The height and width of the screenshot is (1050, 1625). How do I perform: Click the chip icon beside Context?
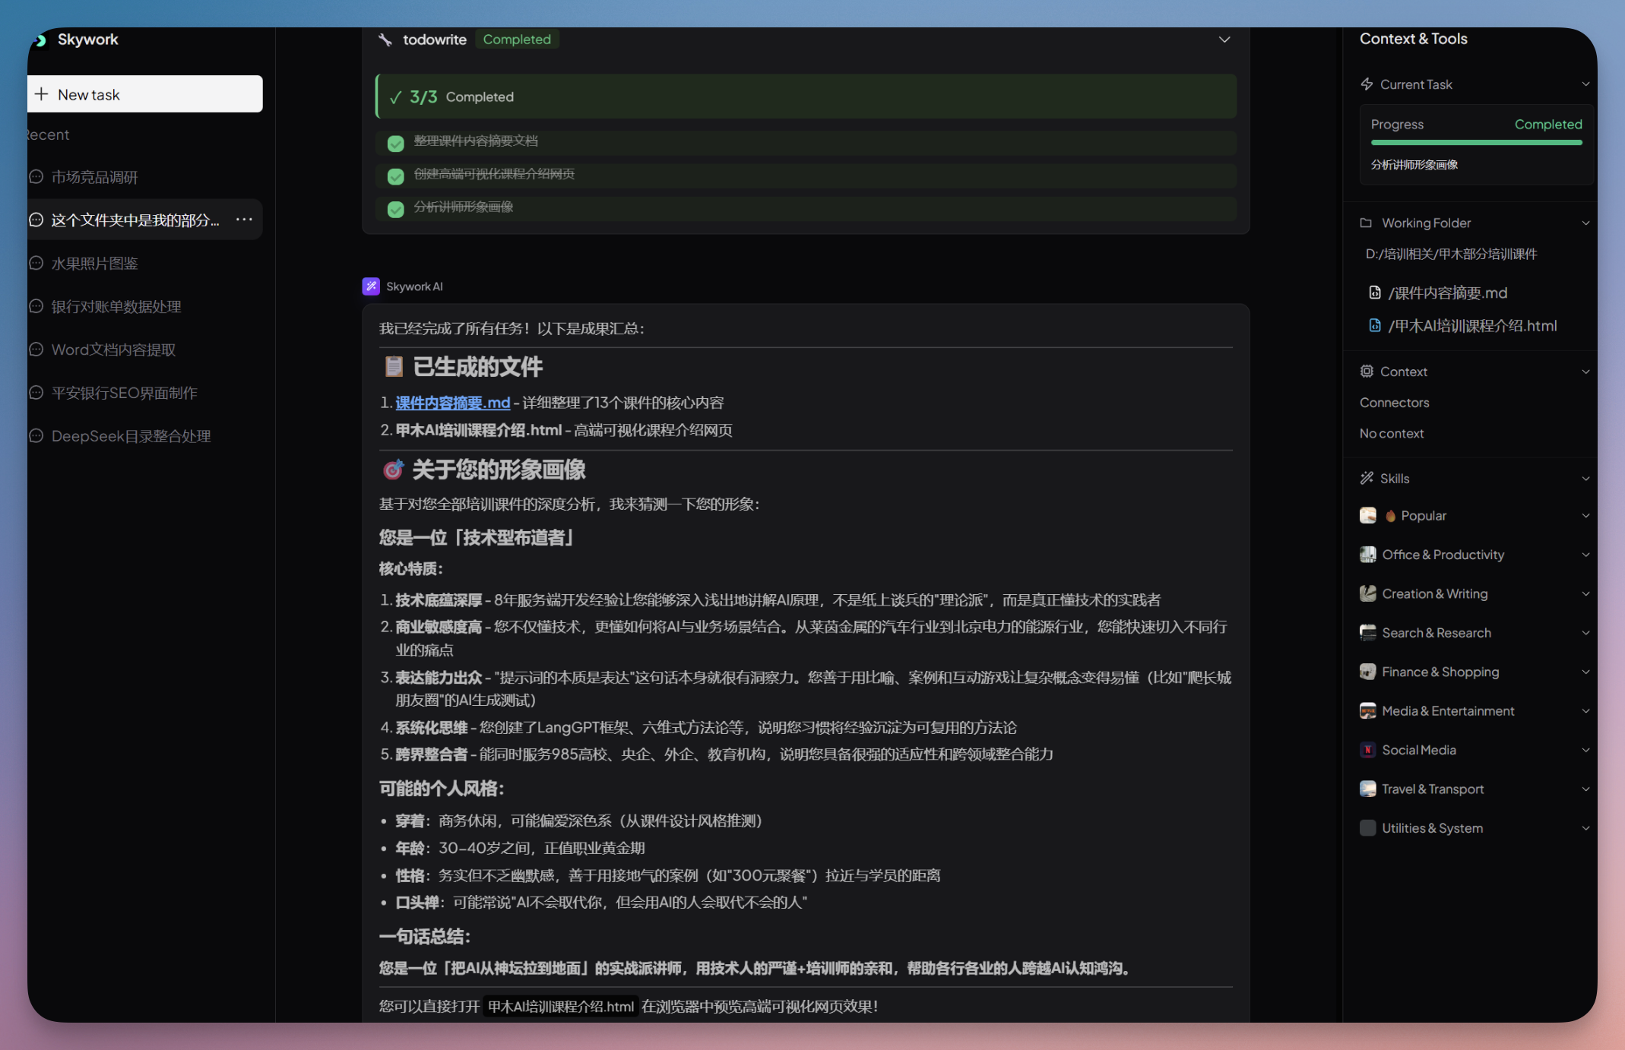[1367, 372]
